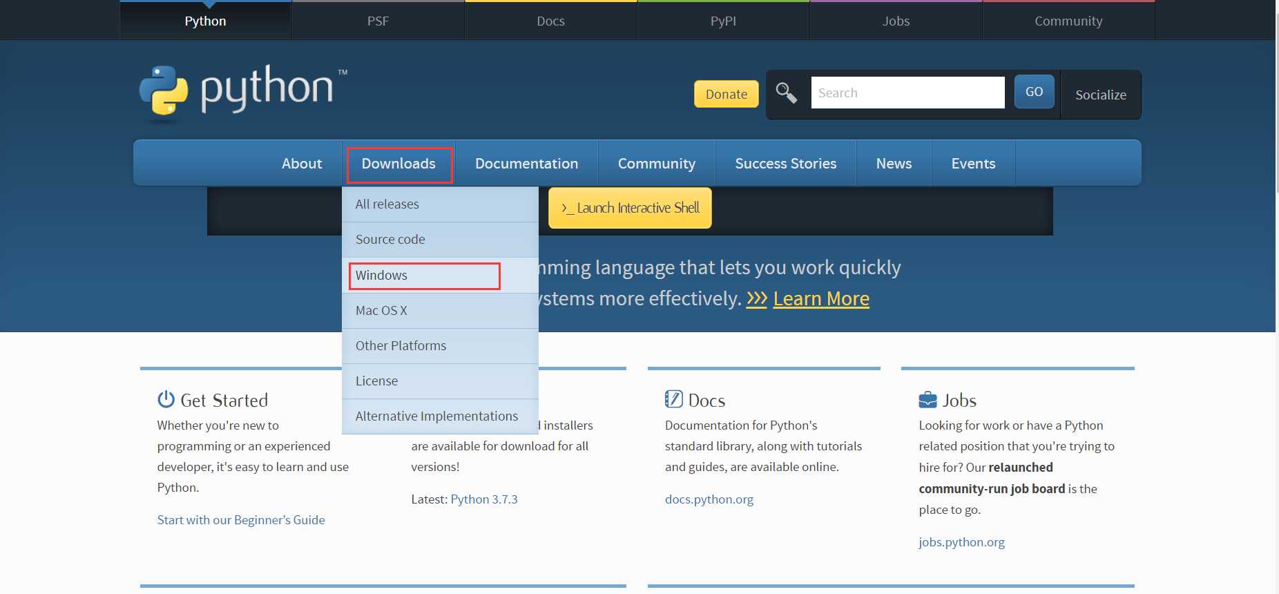Click Launch Interactive Shell button
Viewport: 1279px width, 594px height.
point(630,208)
